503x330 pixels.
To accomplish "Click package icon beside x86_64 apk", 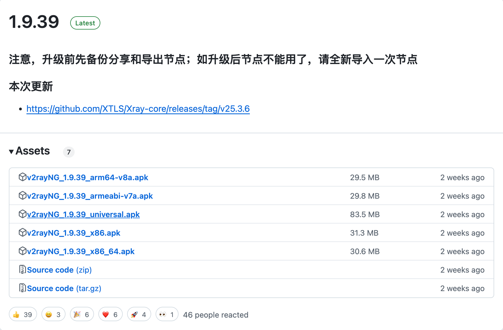I will click(x=22, y=251).
